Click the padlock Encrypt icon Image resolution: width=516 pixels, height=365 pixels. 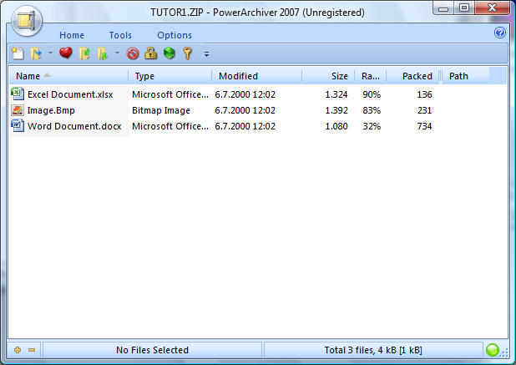[151, 53]
